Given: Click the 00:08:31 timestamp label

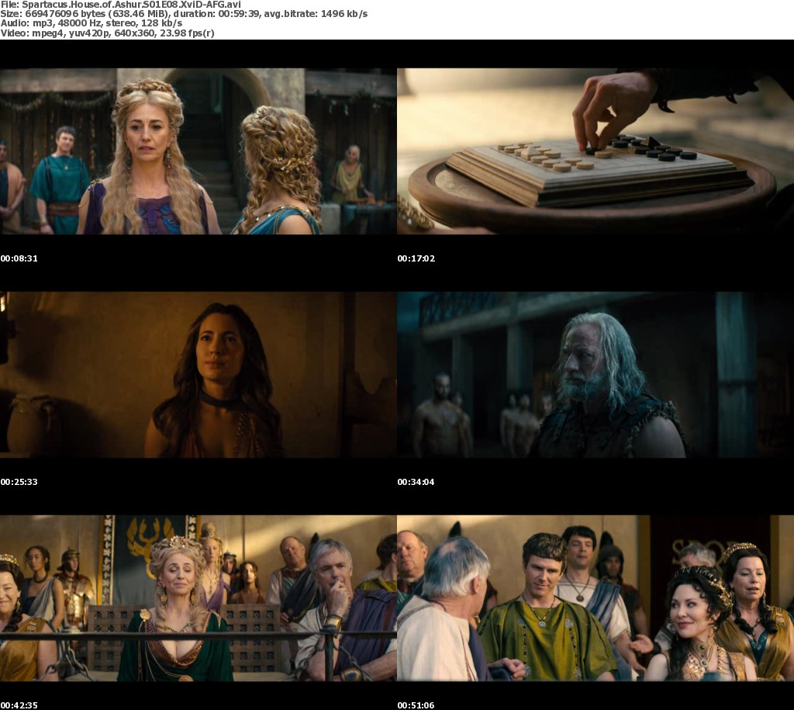Looking at the screenshot, I should coord(19,258).
